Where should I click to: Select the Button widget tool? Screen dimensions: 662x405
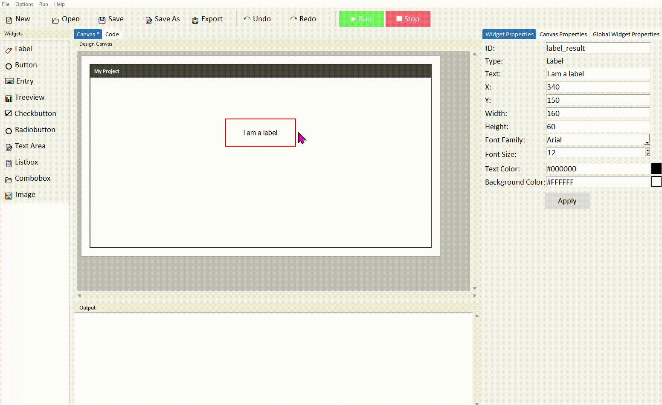[26, 65]
